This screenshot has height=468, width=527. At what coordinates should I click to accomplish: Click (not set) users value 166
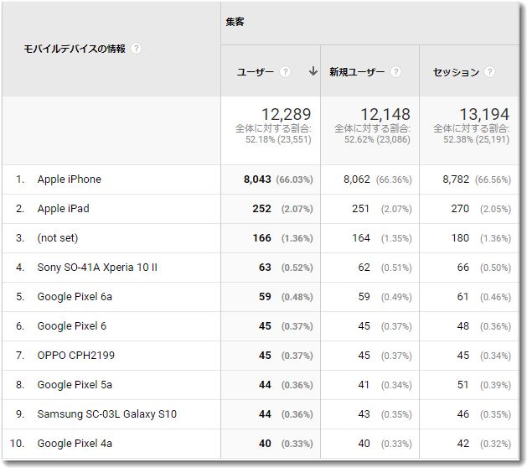pos(261,238)
